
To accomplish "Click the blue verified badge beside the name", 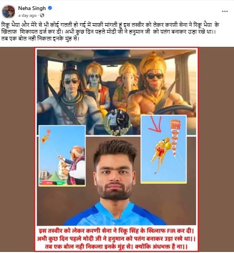I will point(50,8).
